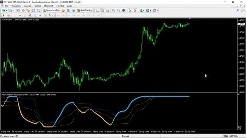Click the Indicators list icon
The width and height of the screenshot is (246, 138).
click(141, 10)
